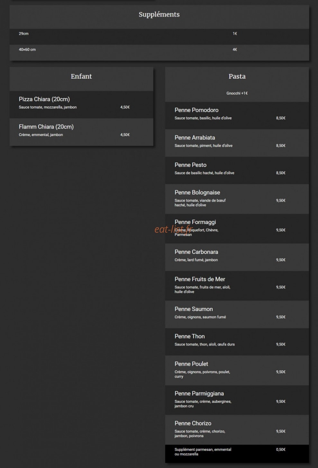Choose Flamm Chiara (20cm) menu item
The height and width of the screenshot is (468, 318).
pyautogui.click(x=81, y=132)
